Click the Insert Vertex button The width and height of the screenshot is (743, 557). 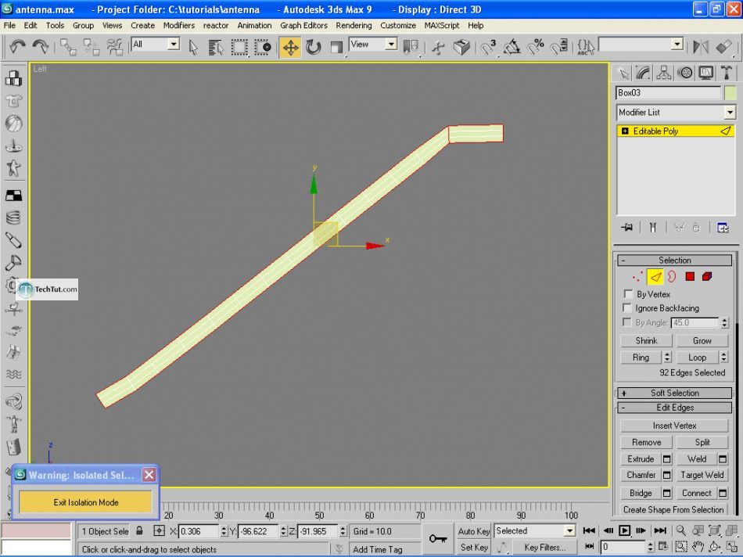pos(674,426)
